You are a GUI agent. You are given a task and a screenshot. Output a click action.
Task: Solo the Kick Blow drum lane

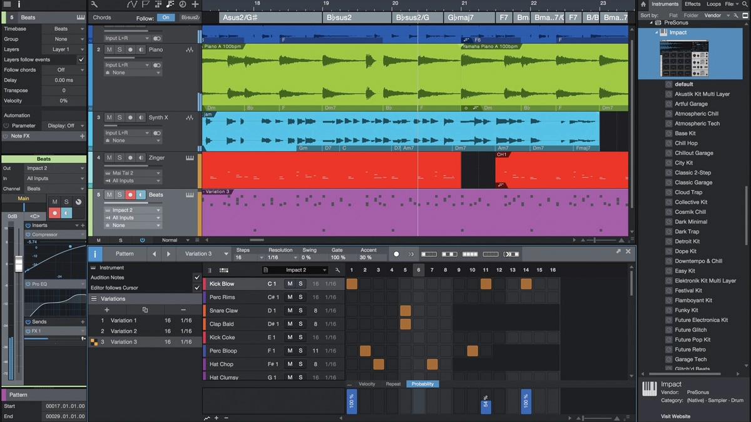click(300, 284)
